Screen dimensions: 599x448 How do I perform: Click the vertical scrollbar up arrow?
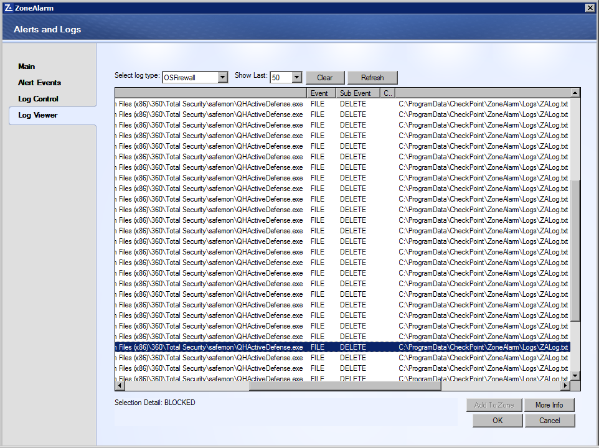point(575,93)
